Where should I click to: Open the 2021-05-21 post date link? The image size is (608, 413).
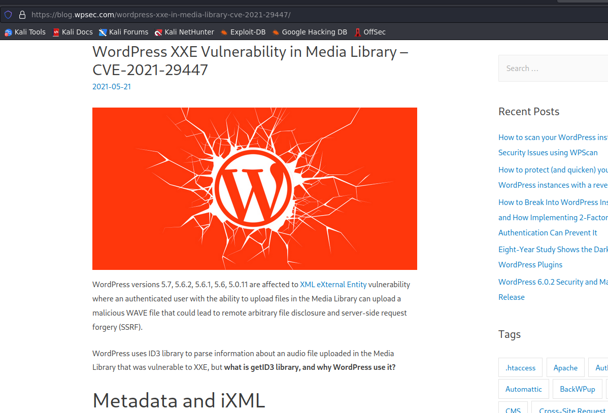112,86
